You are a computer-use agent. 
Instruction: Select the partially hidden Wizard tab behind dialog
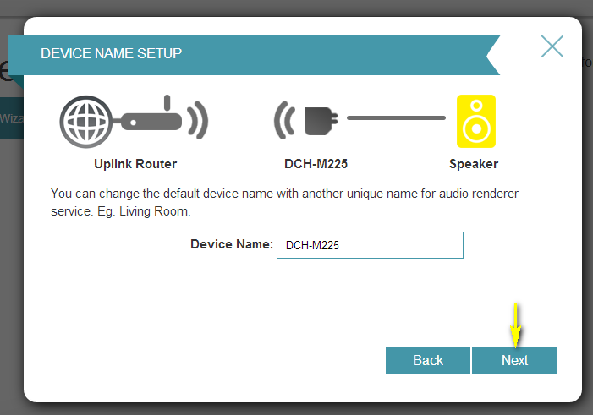tap(10, 118)
